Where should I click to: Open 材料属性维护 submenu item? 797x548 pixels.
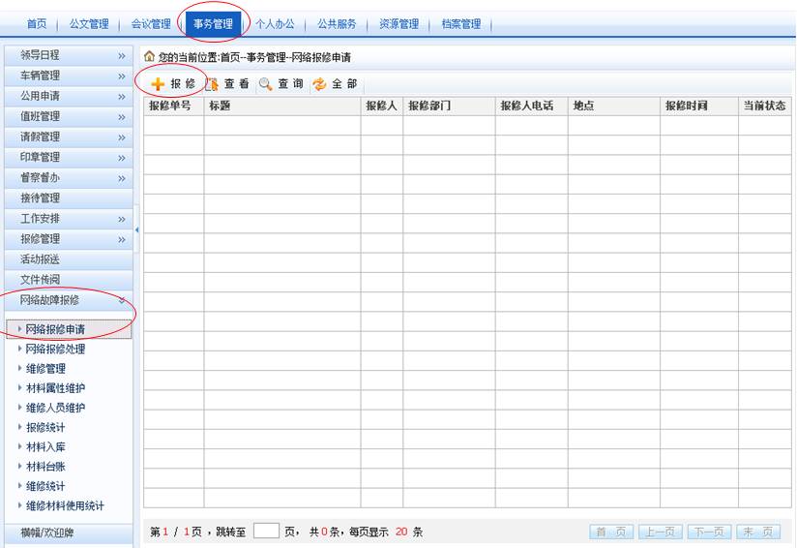pos(55,388)
